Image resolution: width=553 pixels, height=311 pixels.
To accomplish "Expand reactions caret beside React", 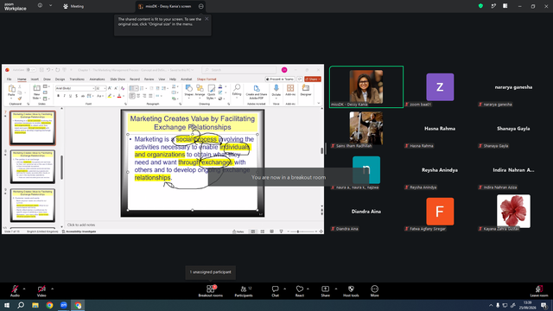I will pyautogui.click(x=308, y=289).
